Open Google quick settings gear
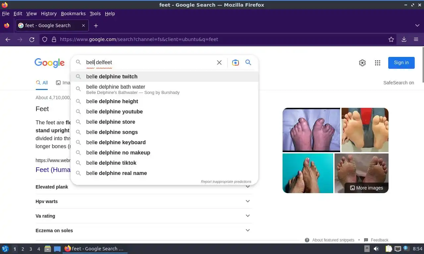 coord(362,63)
